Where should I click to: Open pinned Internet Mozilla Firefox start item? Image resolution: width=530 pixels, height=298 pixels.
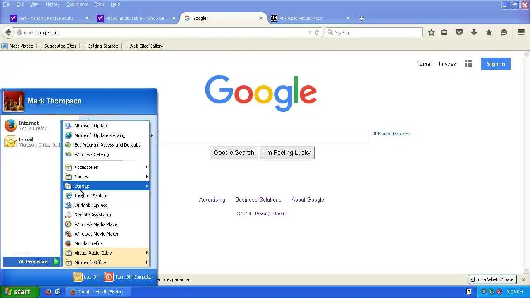[32, 125]
